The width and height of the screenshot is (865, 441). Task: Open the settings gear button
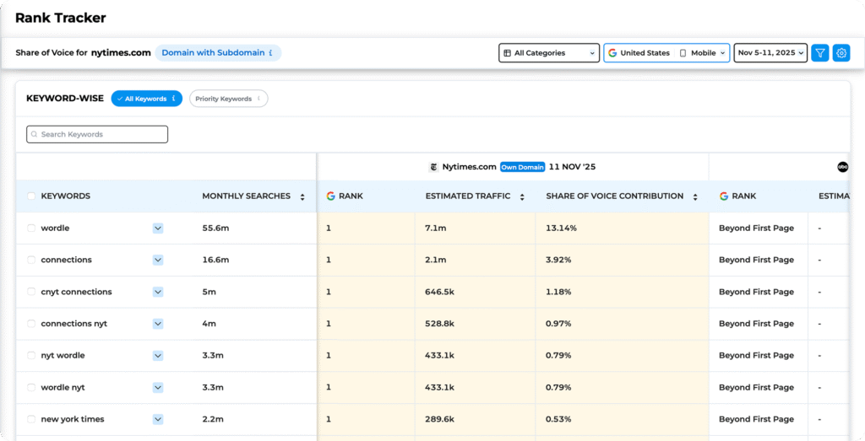pyautogui.click(x=841, y=53)
